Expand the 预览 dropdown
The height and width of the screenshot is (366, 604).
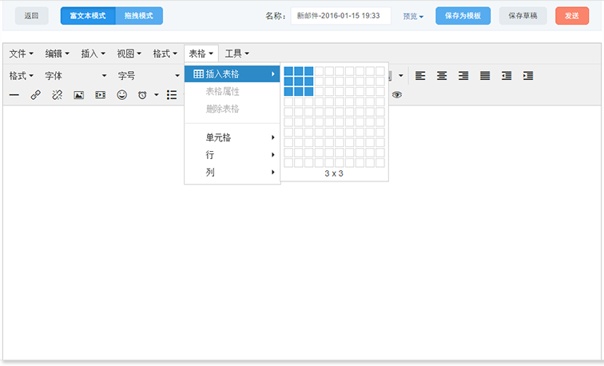(x=413, y=16)
